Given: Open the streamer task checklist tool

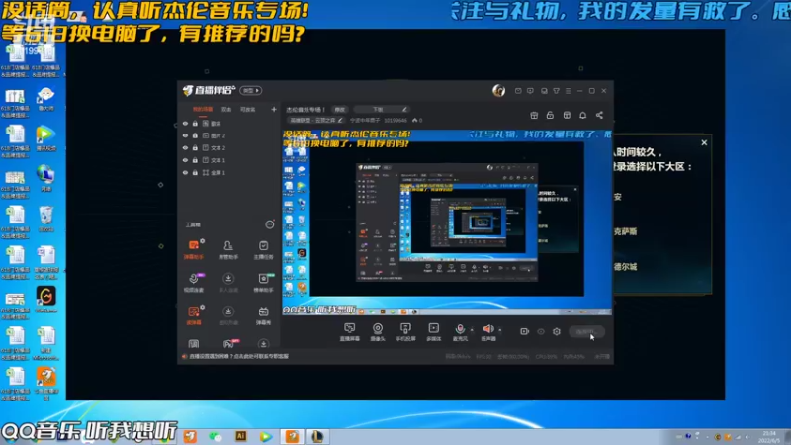Looking at the screenshot, I should pyautogui.click(x=263, y=249).
